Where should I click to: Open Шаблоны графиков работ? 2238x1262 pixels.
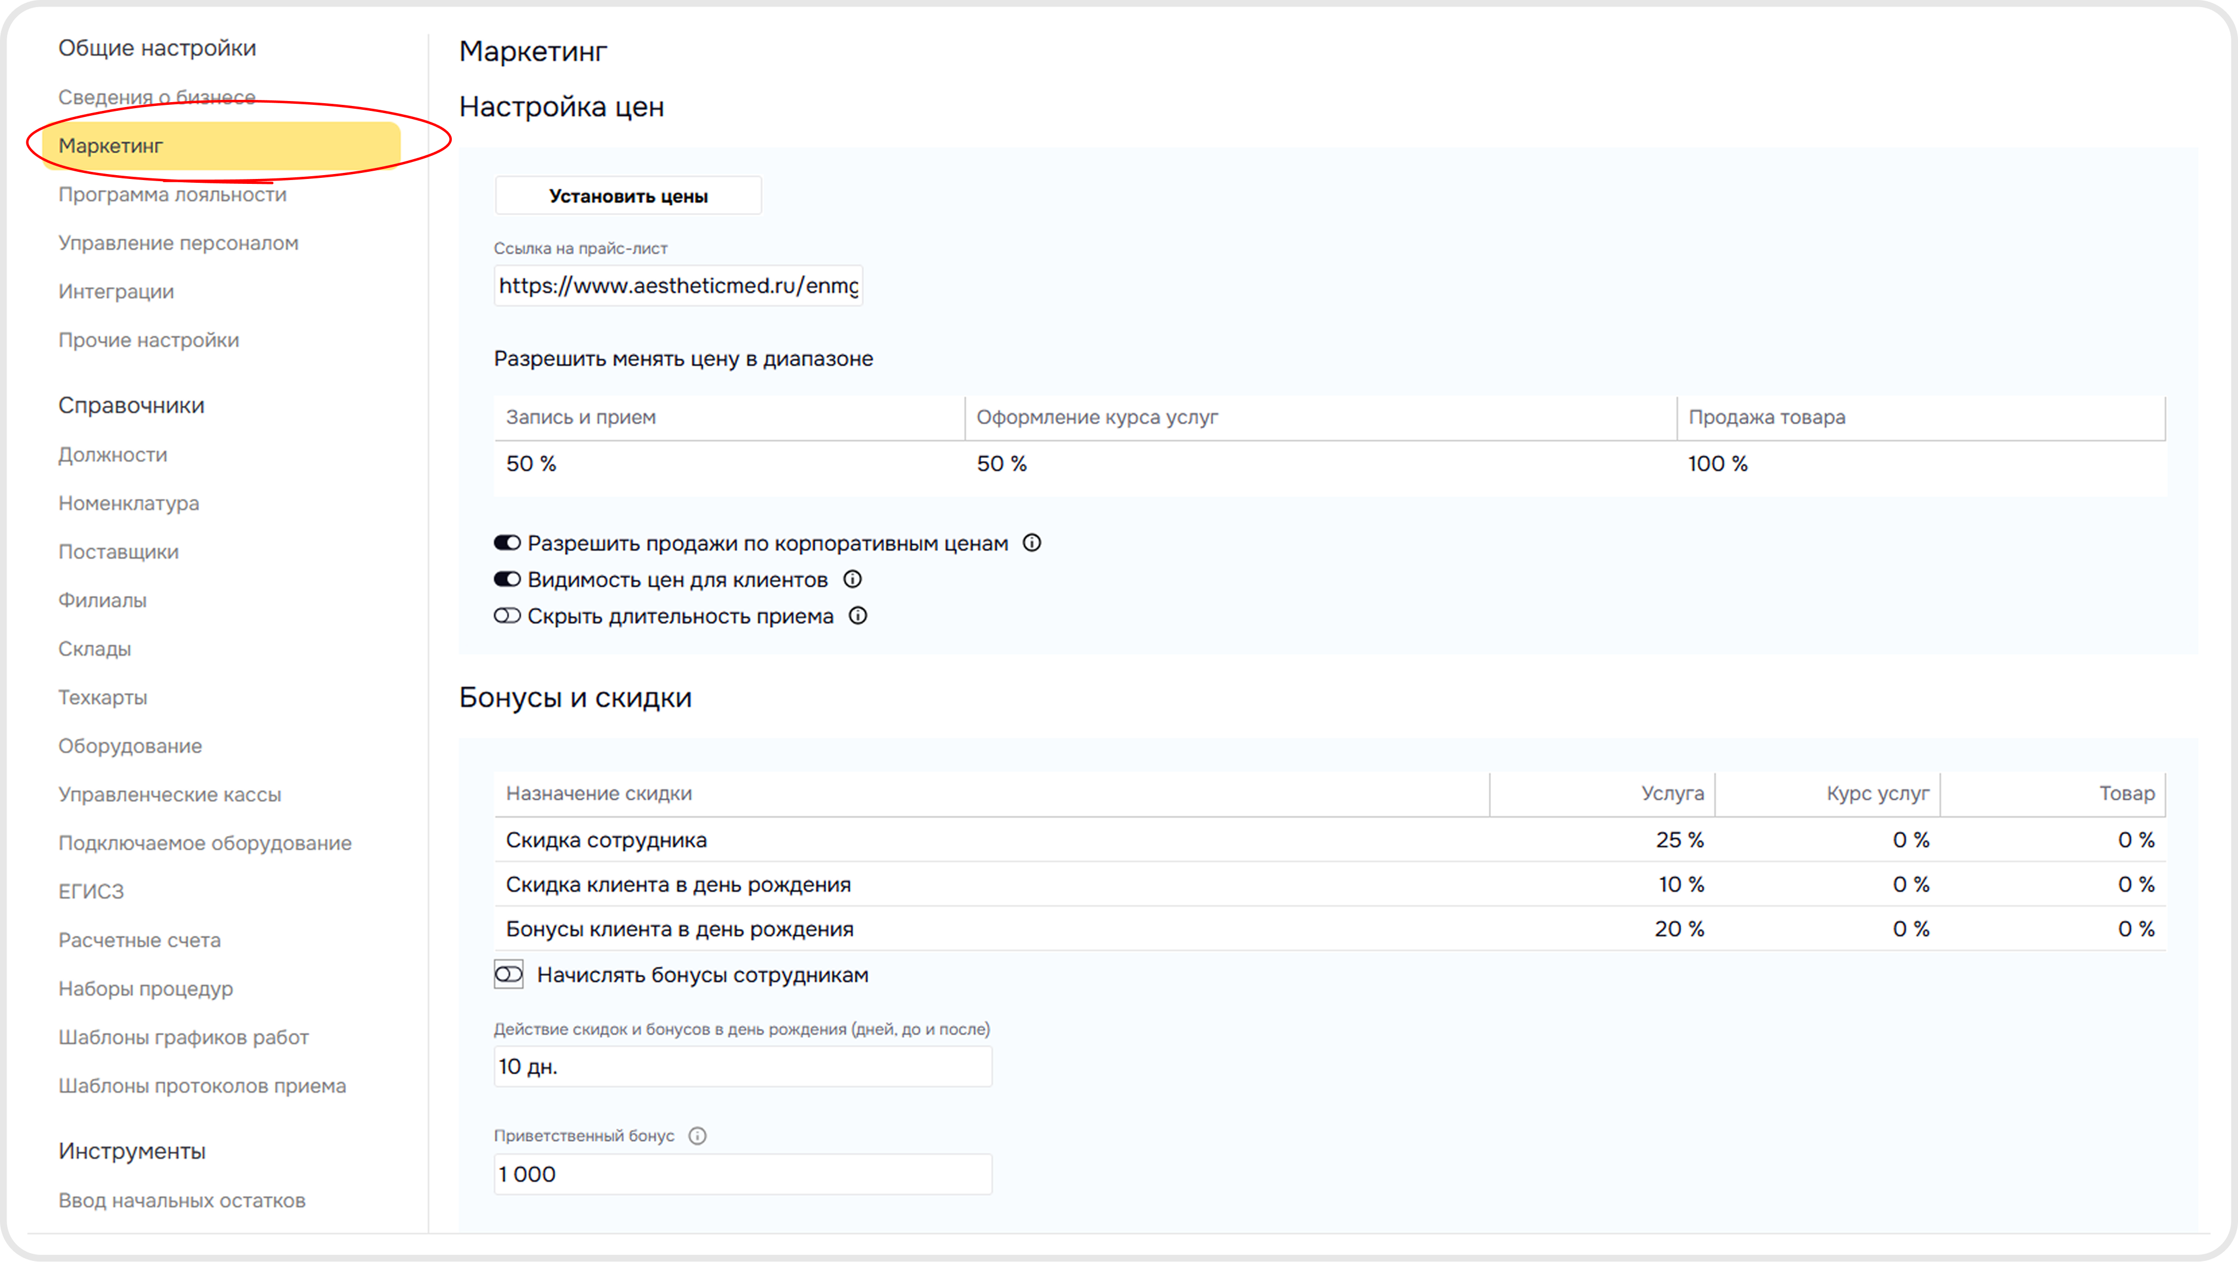click(x=183, y=1038)
